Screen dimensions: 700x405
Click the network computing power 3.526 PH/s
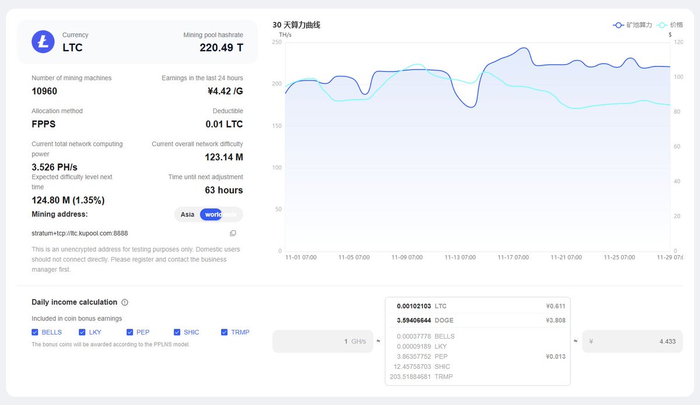click(54, 167)
